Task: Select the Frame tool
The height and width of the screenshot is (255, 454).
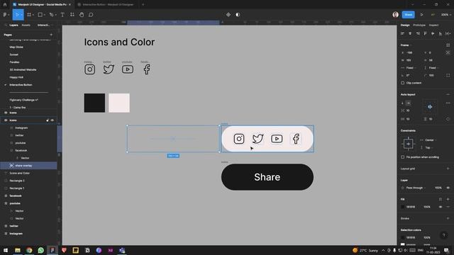Action: [x=29, y=15]
